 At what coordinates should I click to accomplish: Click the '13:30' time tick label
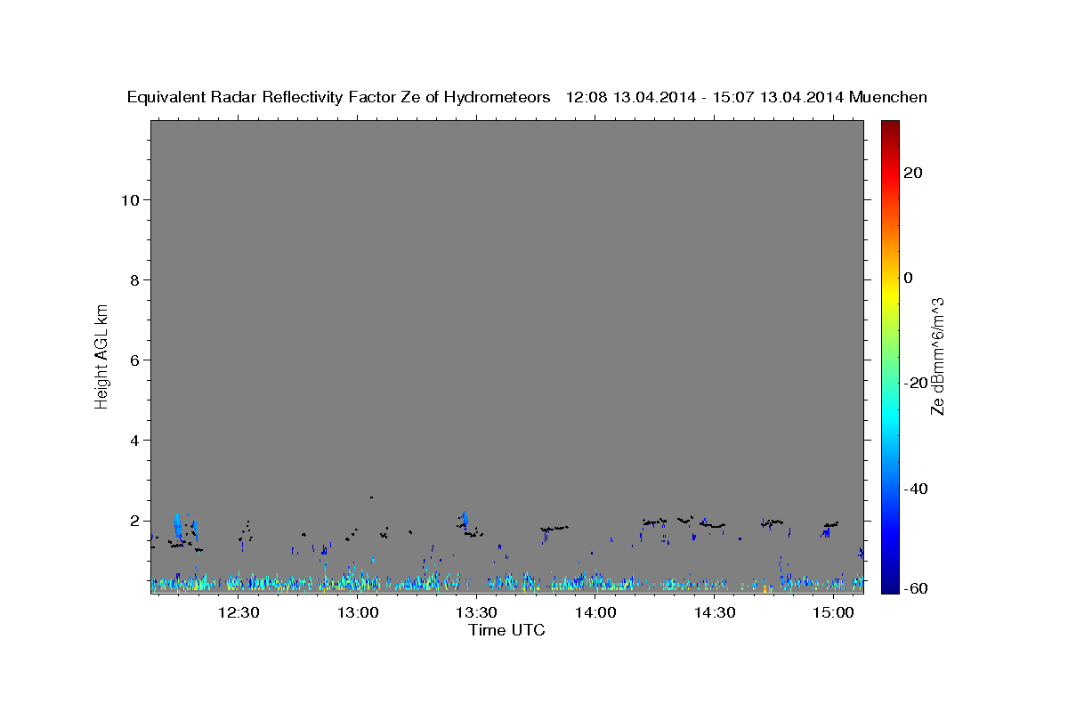tap(476, 612)
